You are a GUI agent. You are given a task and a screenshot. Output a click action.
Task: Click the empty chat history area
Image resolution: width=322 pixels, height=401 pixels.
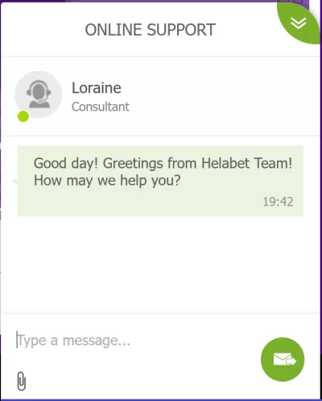coord(160,265)
